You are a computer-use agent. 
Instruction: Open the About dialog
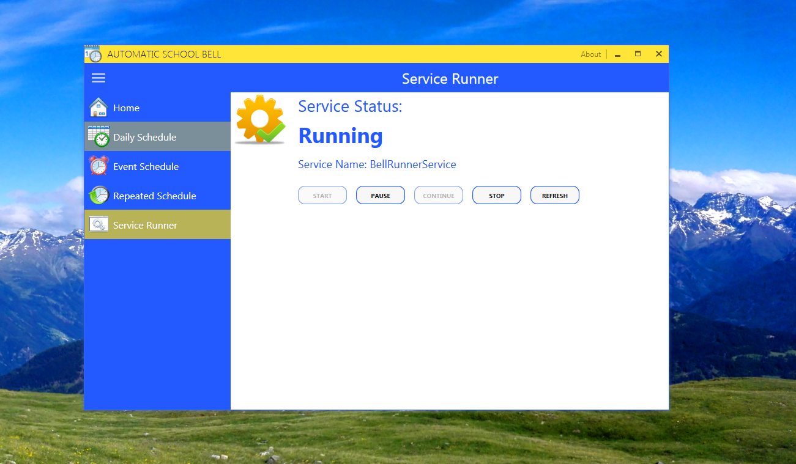pos(590,54)
